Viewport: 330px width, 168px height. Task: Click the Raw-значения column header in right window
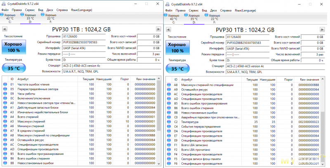click(x=309, y=79)
